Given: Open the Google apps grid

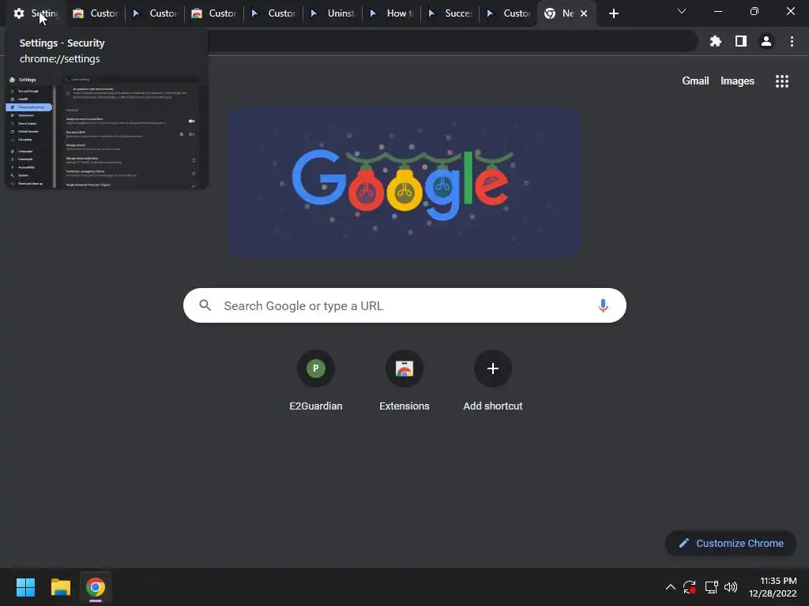Looking at the screenshot, I should [781, 81].
